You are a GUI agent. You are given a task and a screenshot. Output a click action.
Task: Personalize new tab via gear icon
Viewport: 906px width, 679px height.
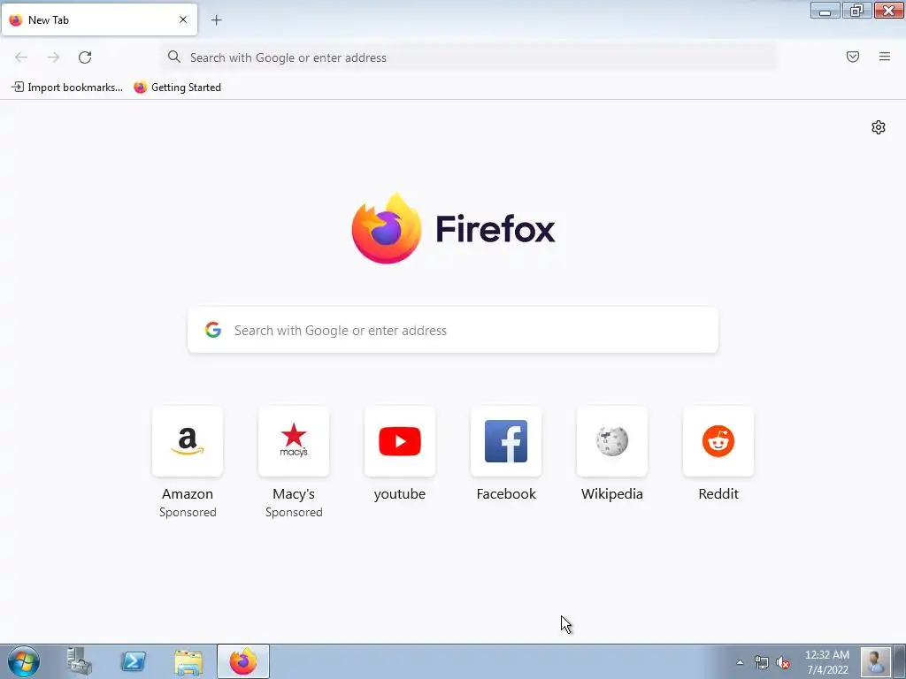click(879, 127)
